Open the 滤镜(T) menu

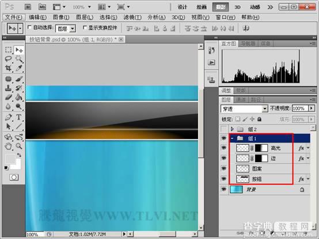pyautogui.click(x=132, y=17)
